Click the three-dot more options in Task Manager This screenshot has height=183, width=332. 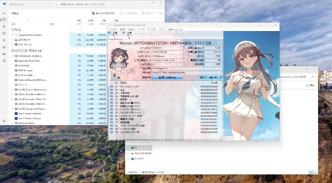[160, 13]
